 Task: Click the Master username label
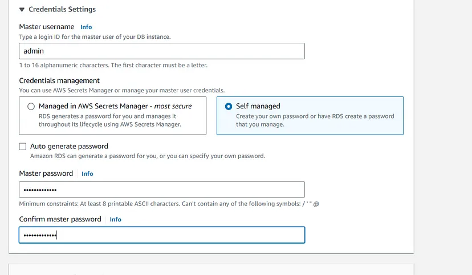point(47,27)
